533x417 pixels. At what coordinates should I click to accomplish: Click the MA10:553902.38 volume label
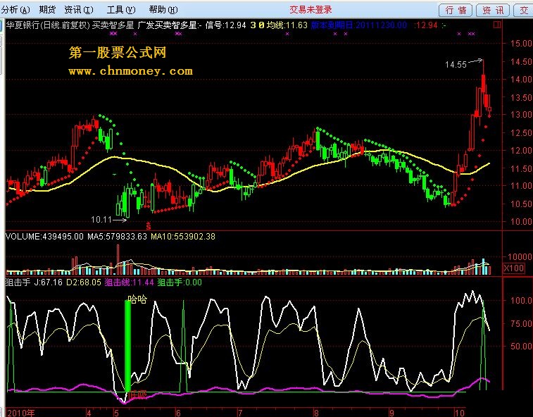[x=183, y=237]
